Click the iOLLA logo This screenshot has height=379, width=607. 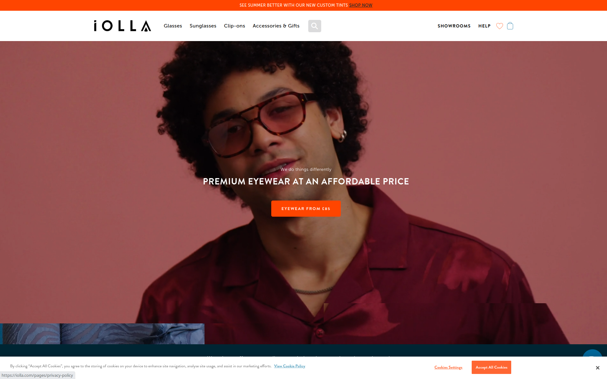click(x=122, y=26)
